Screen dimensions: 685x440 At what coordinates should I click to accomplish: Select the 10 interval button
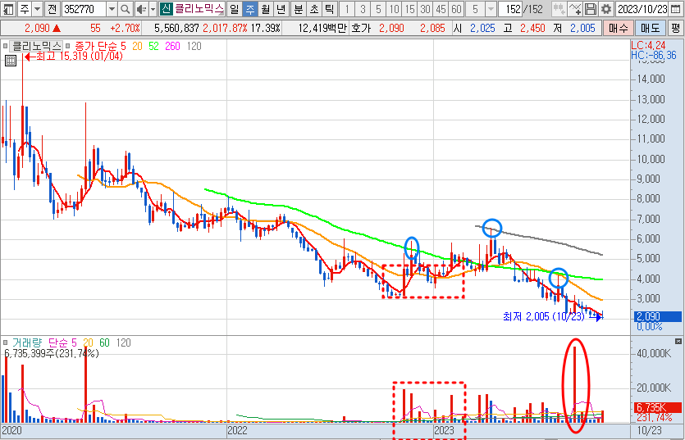(x=394, y=9)
